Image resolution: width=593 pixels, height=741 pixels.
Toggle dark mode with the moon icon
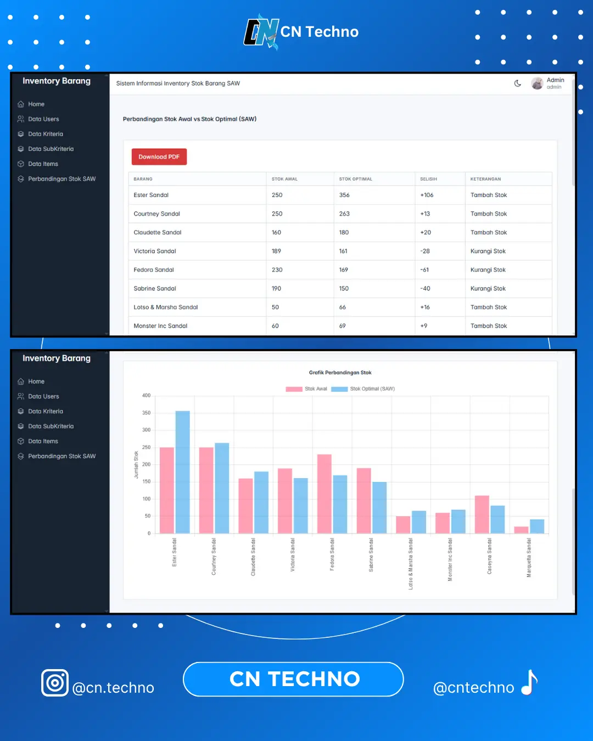click(518, 83)
